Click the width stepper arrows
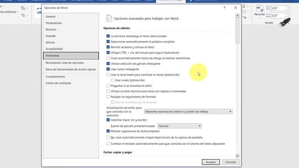Viewport: 299px width, 168px height. [286, 15]
